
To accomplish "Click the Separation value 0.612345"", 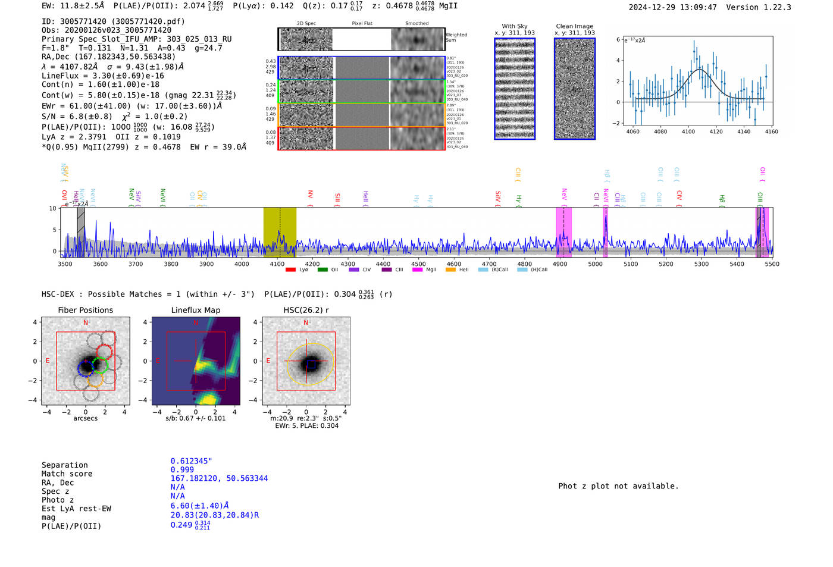I will [x=192, y=461].
